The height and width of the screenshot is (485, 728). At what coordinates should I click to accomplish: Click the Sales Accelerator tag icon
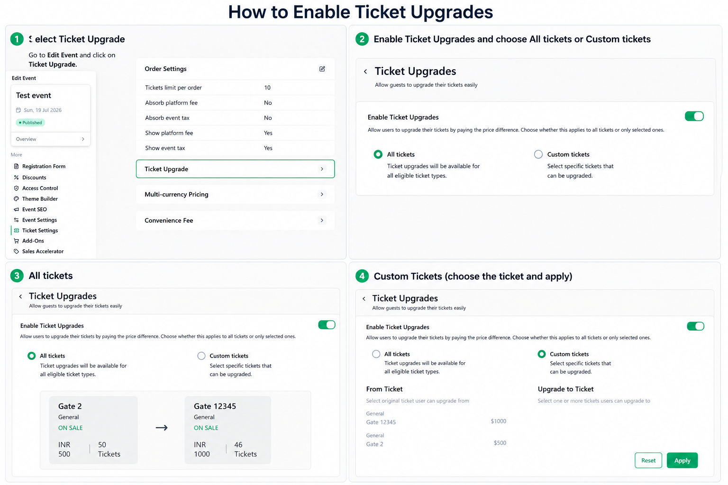coord(17,251)
